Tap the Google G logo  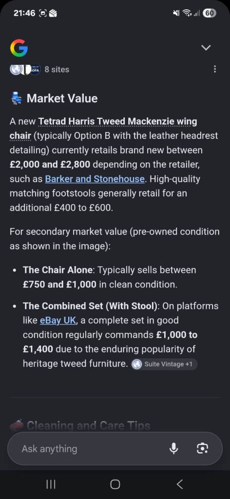pyautogui.click(x=19, y=48)
